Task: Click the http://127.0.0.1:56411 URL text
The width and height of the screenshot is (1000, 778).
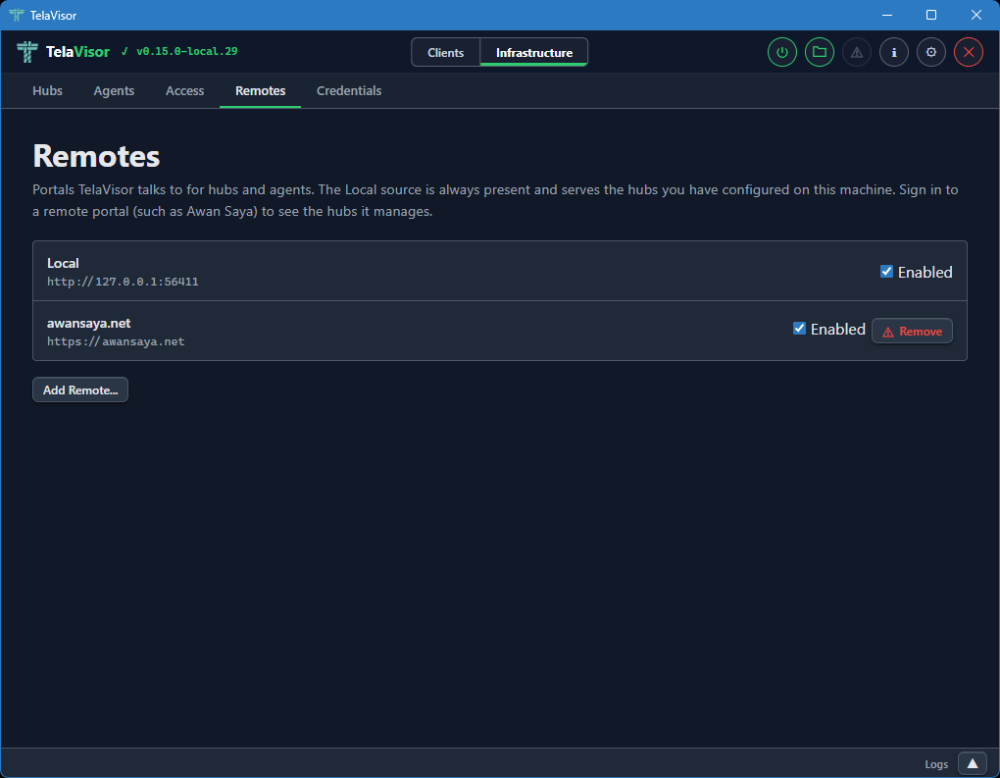Action: tap(123, 282)
